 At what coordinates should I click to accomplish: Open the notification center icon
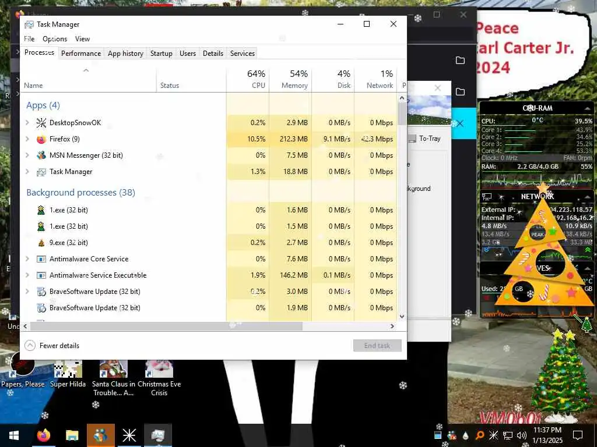578,435
